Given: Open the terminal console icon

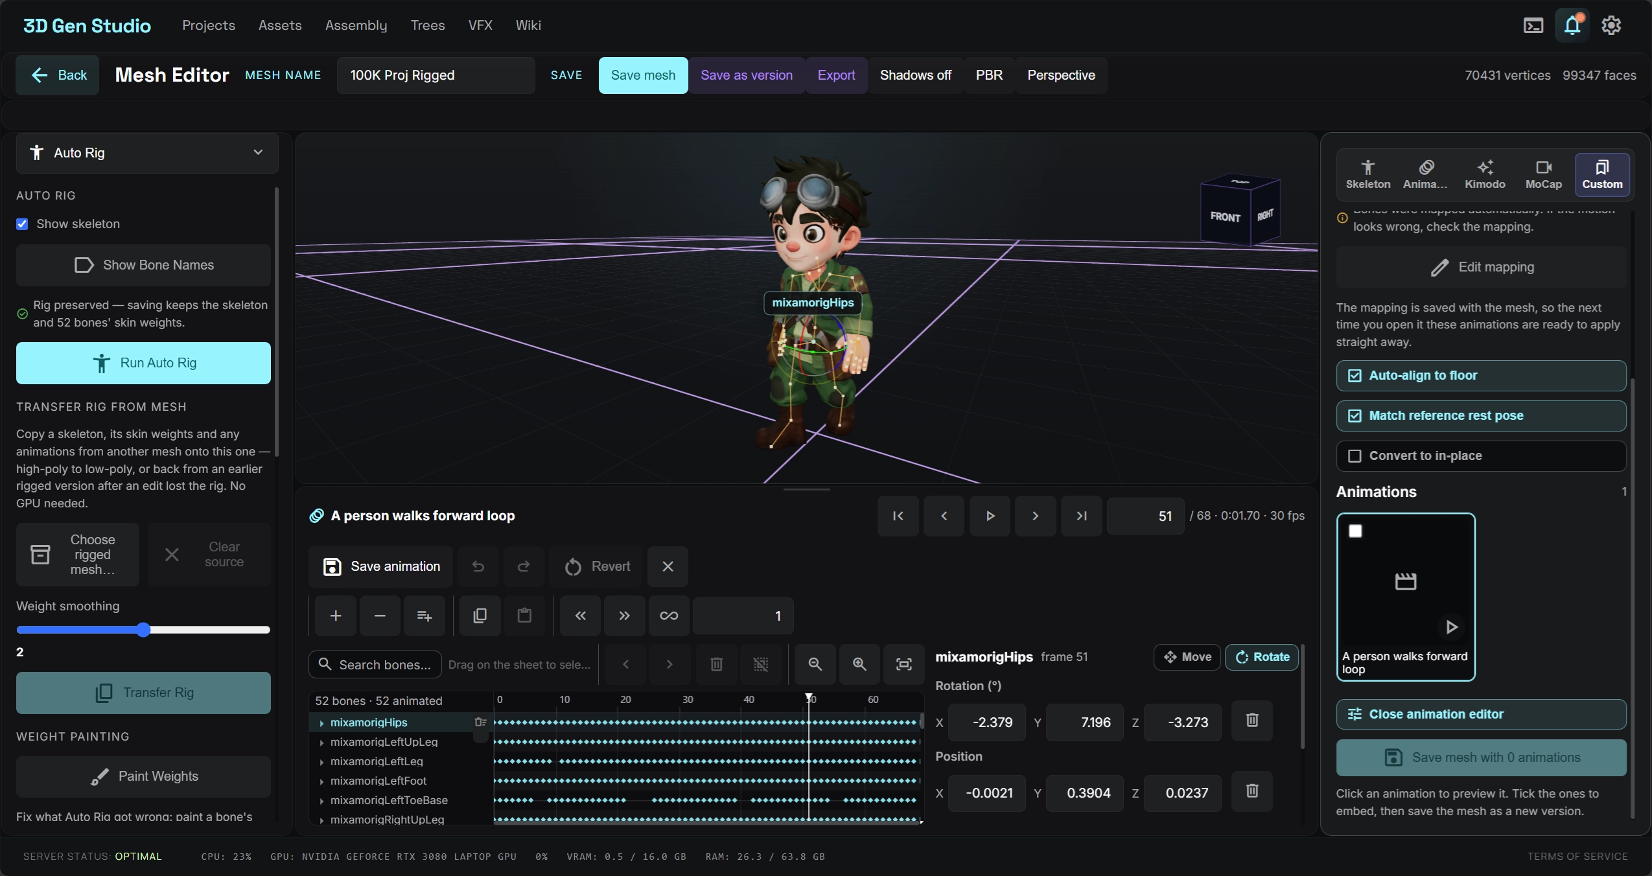Looking at the screenshot, I should coord(1533,25).
